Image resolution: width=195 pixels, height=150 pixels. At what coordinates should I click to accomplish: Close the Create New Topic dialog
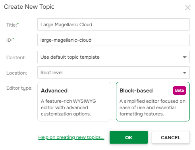(188, 8)
